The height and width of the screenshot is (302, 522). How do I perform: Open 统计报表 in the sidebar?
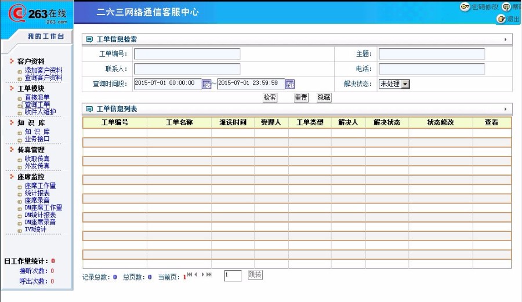coord(37,193)
